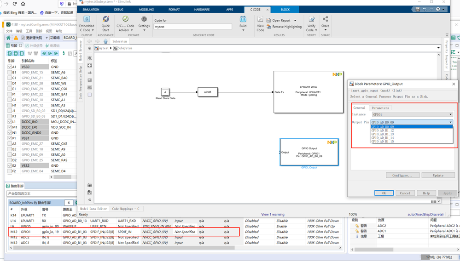
Task: Choose GPIO_AD_B1_12 from pin list
Action: (383, 130)
